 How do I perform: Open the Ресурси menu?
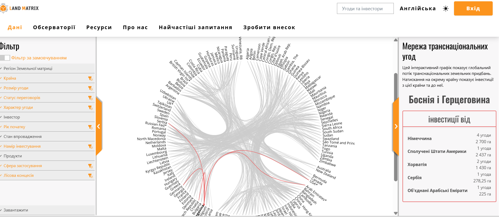99,27
